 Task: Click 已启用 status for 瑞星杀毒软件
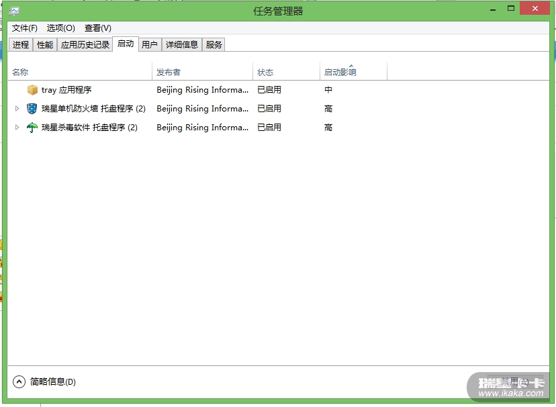[269, 128]
